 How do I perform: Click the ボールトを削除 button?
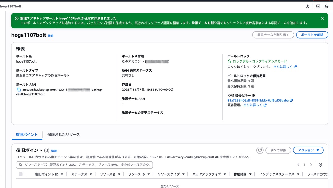tap(312, 35)
